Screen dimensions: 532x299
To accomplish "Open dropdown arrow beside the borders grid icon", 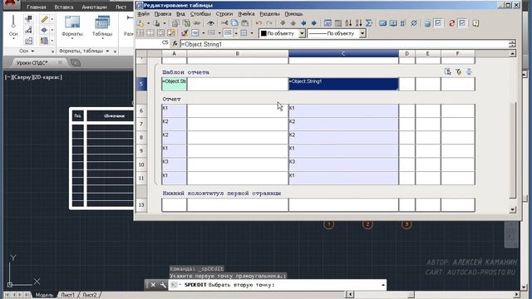I will point(251,33).
